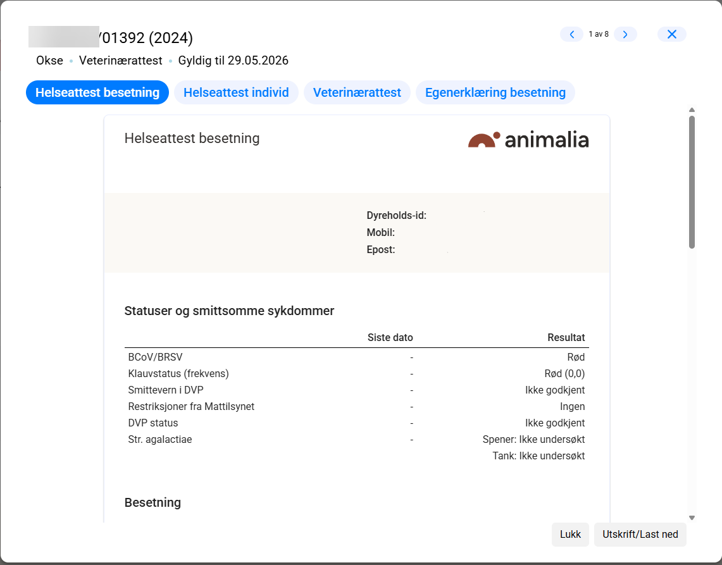Open the Egenerklæring besetning tab
This screenshot has height=565, width=722.
coord(495,92)
